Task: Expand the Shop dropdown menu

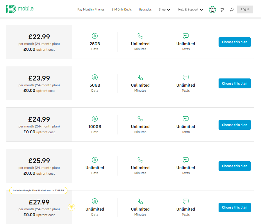Action: tap(165, 10)
